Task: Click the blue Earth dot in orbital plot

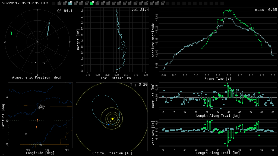Action: coord(109,125)
